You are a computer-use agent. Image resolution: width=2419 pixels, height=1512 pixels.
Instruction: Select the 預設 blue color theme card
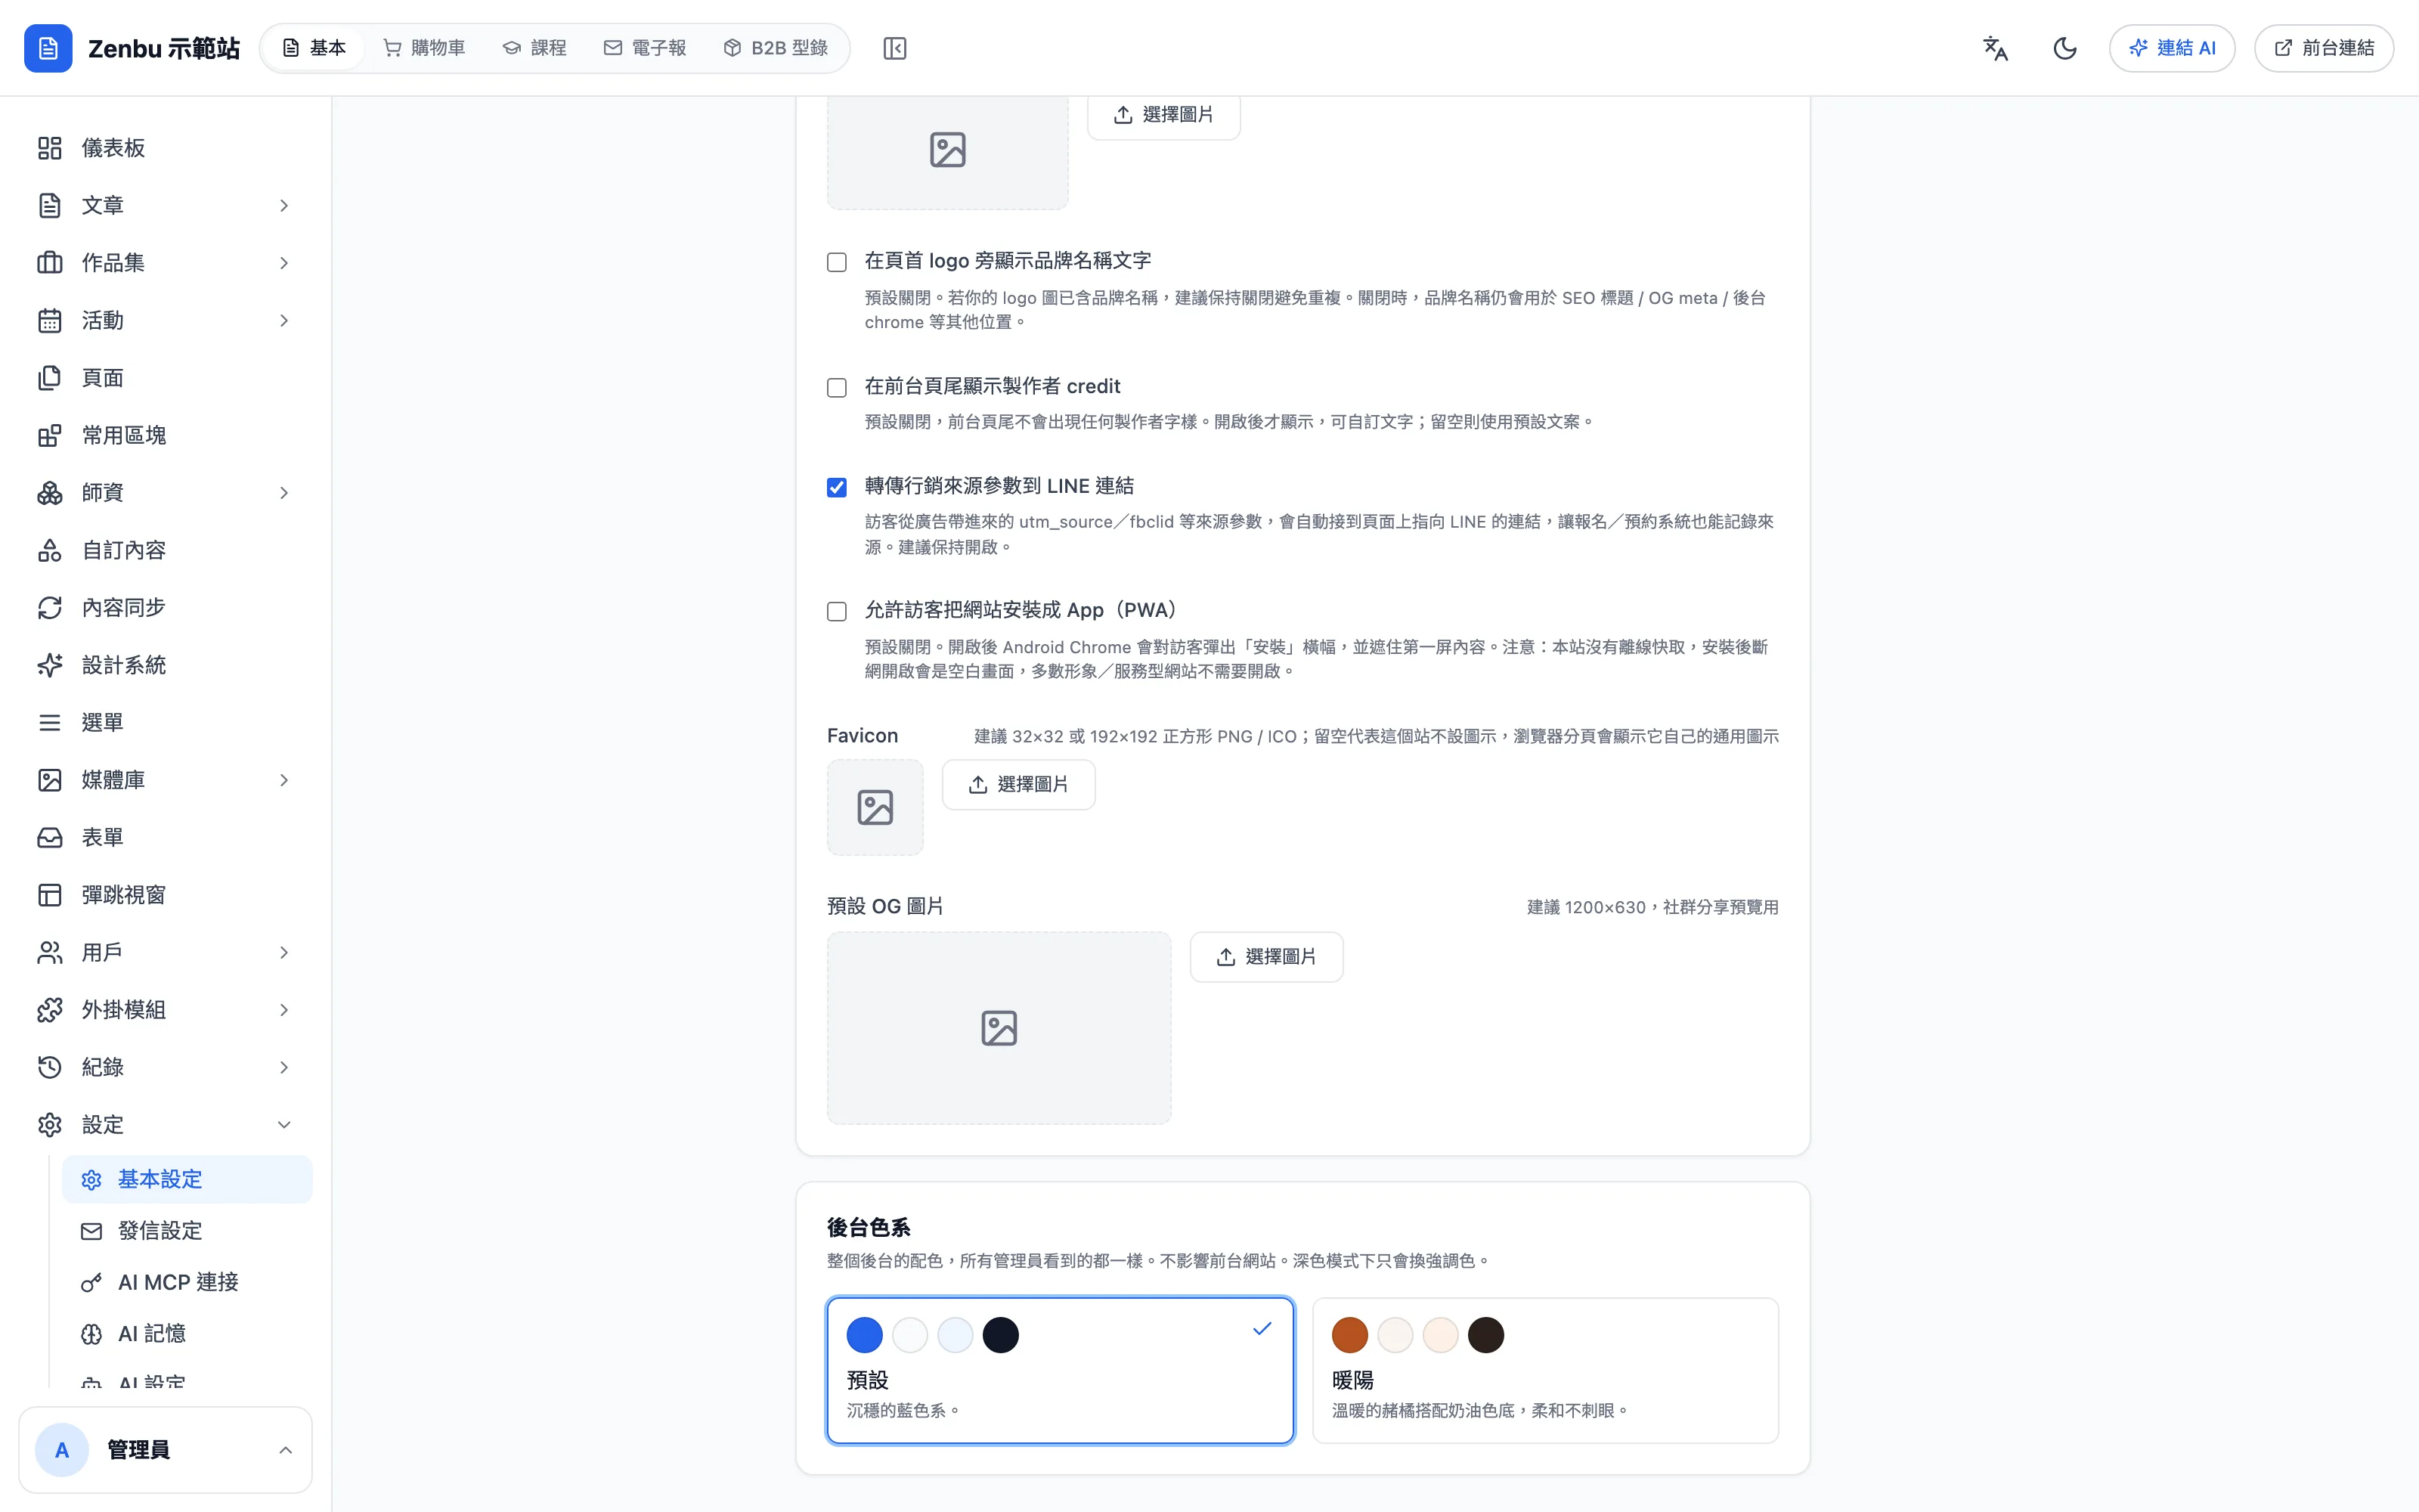pyautogui.click(x=1061, y=1371)
